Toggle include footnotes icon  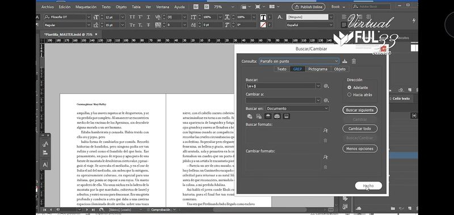click(287, 116)
